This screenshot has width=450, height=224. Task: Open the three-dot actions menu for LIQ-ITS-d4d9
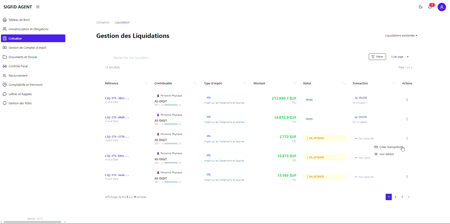click(407, 119)
